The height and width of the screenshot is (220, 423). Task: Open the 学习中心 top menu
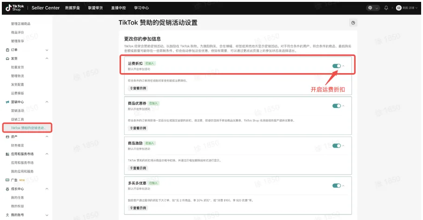click(141, 8)
